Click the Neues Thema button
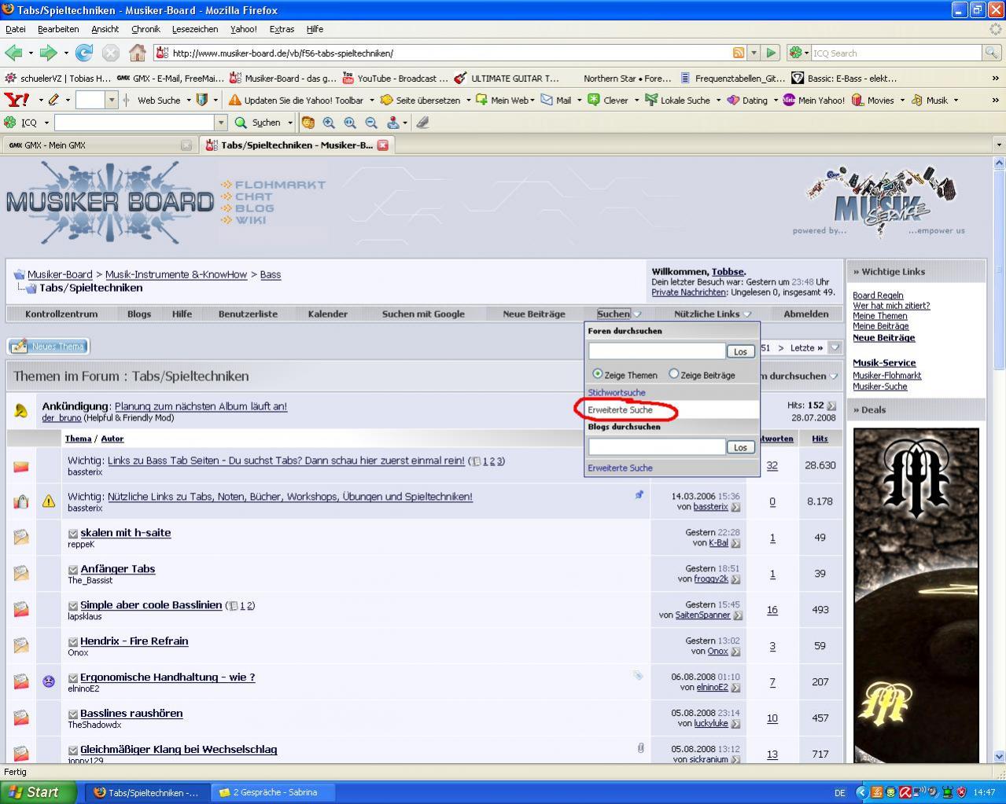 pyautogui.click(x=48, y=346)
